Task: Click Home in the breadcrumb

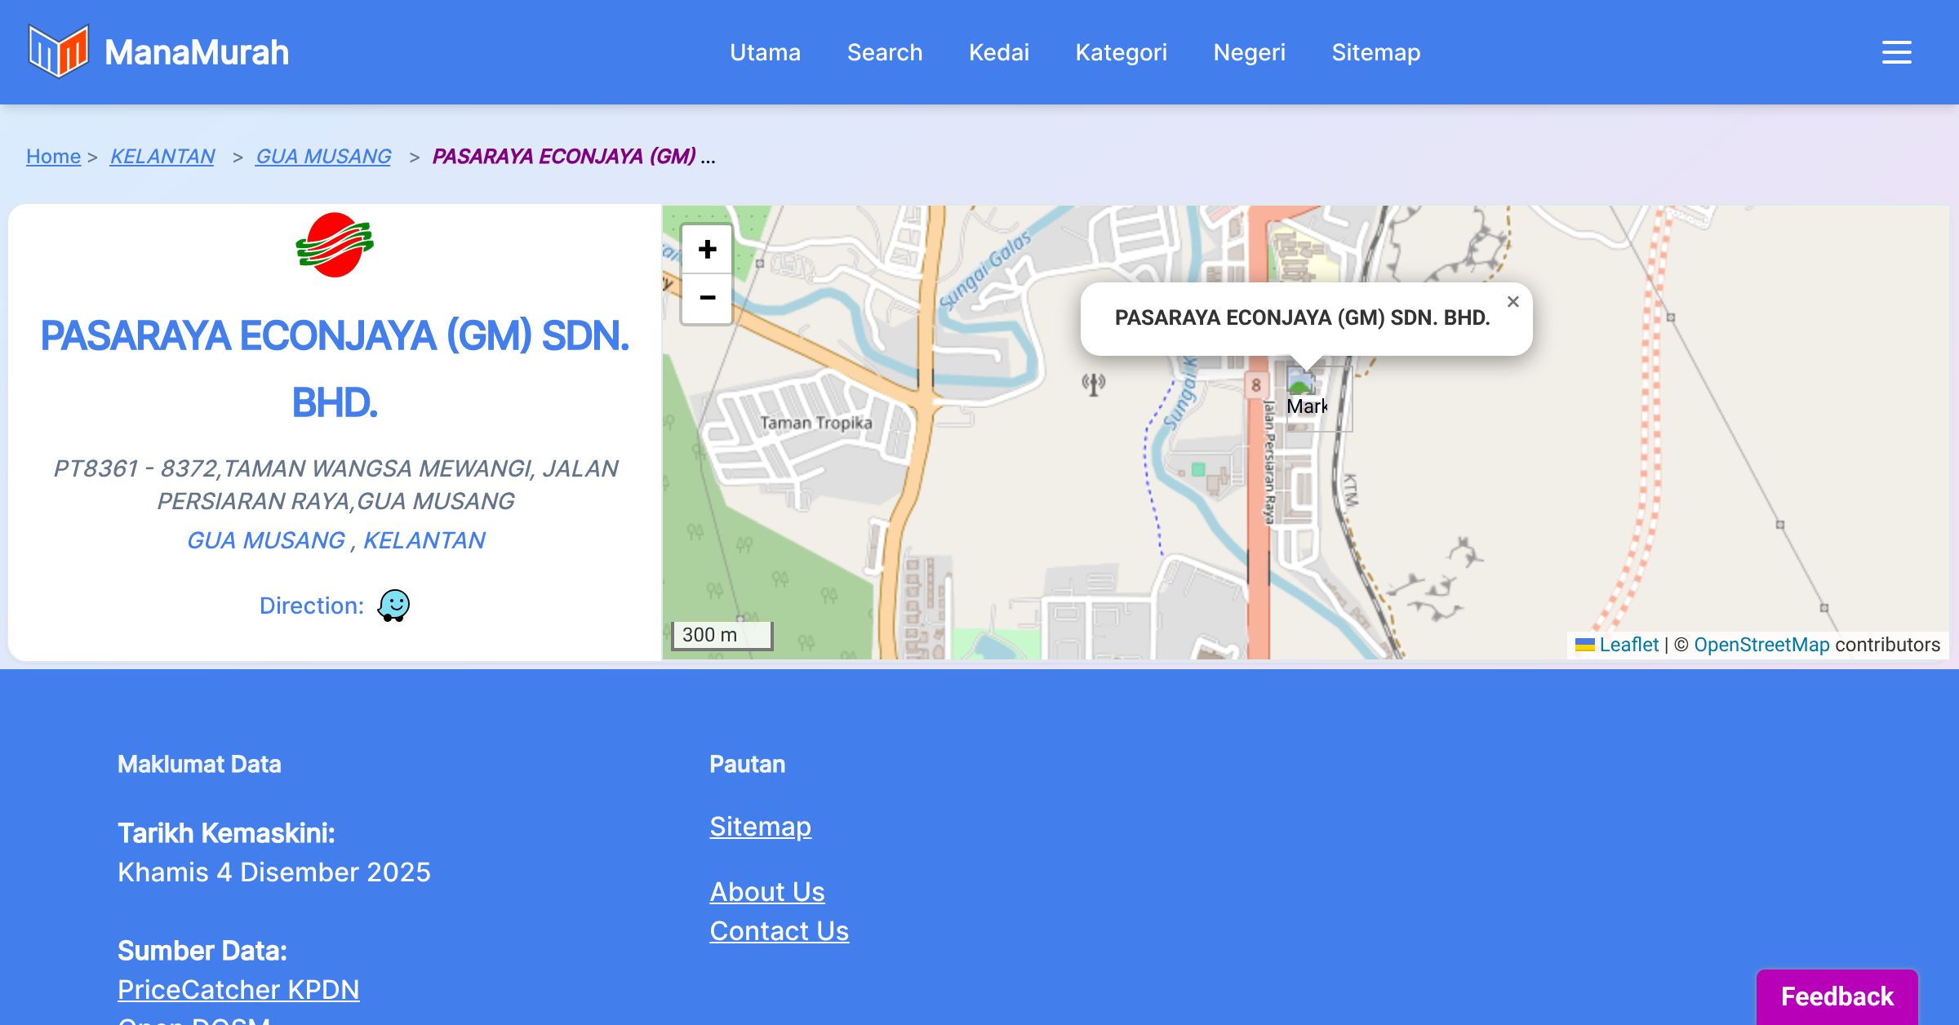Action: click(x=53, y=156)
